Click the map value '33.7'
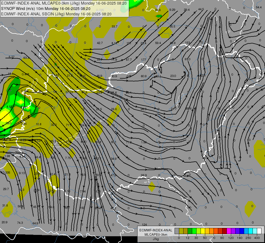The image size is (265, 243). pyautogui.click(x=114, y=26)
